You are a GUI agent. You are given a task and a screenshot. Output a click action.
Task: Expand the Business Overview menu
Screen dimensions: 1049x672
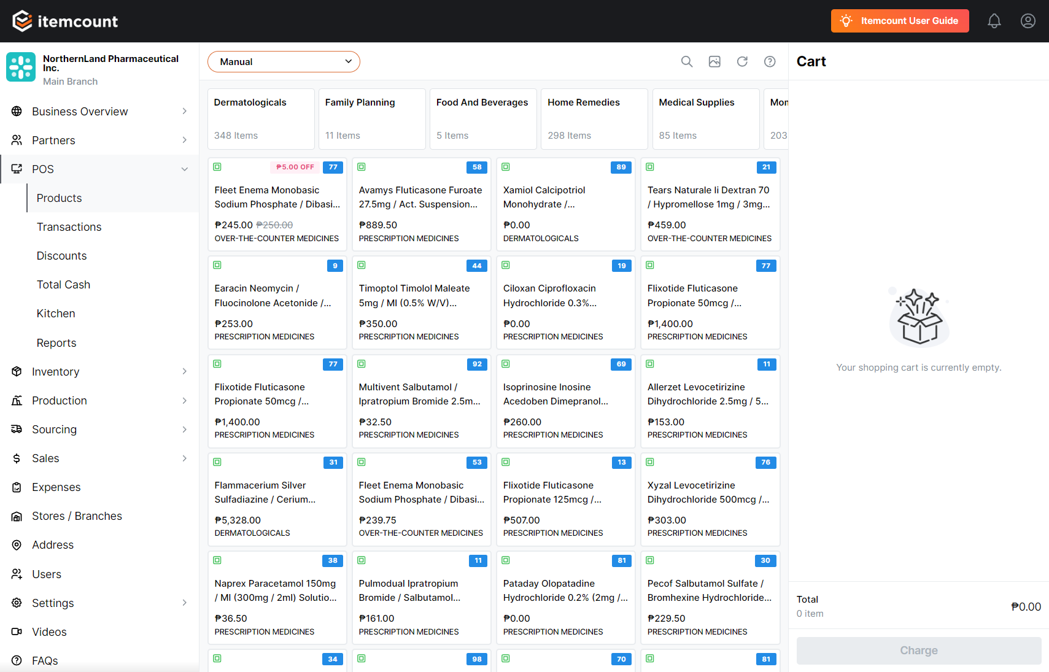pos(99,112)
